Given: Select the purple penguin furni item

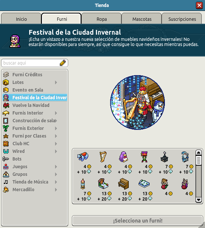Looking at the screenshot, I should click(x=123, y=157).
